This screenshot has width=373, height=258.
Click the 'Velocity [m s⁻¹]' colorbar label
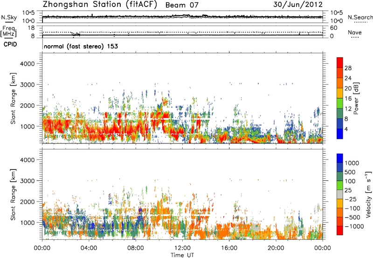368,194
